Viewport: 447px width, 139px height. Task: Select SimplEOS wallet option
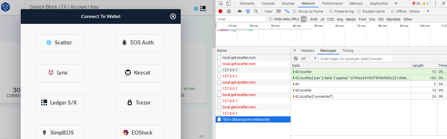click(x=60, y=132)
